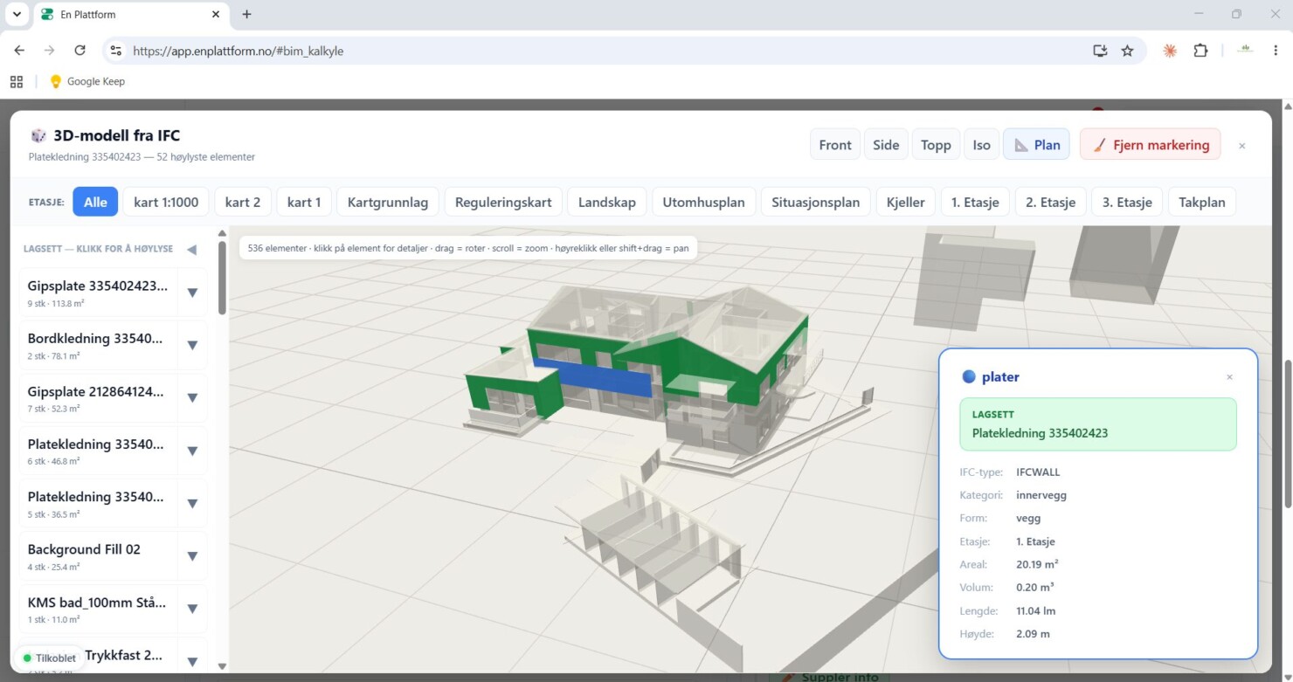The image size is (1293, 682).
Task: Highlight Platekledning with 6 stk, 46.8 m²
Action: coord(98,451)
